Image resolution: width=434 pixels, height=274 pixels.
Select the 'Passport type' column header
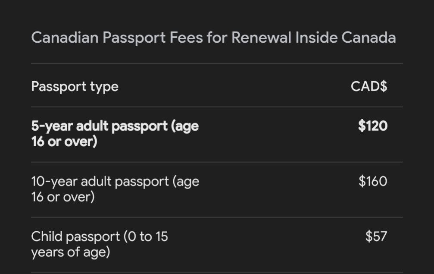75,86
